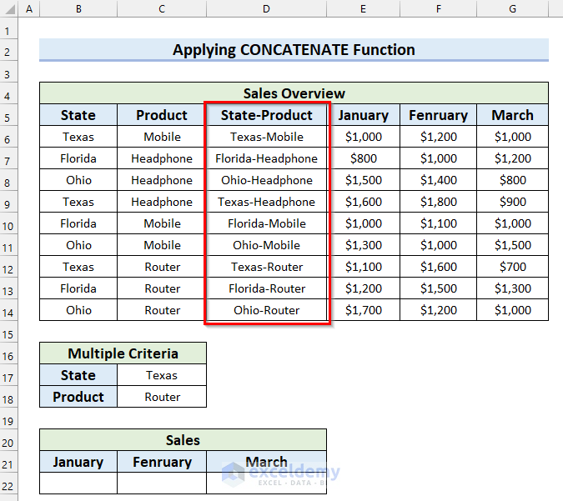Click the Texas-Mobile cell
The width and height of the screenshot is (563, 501).
266,137
